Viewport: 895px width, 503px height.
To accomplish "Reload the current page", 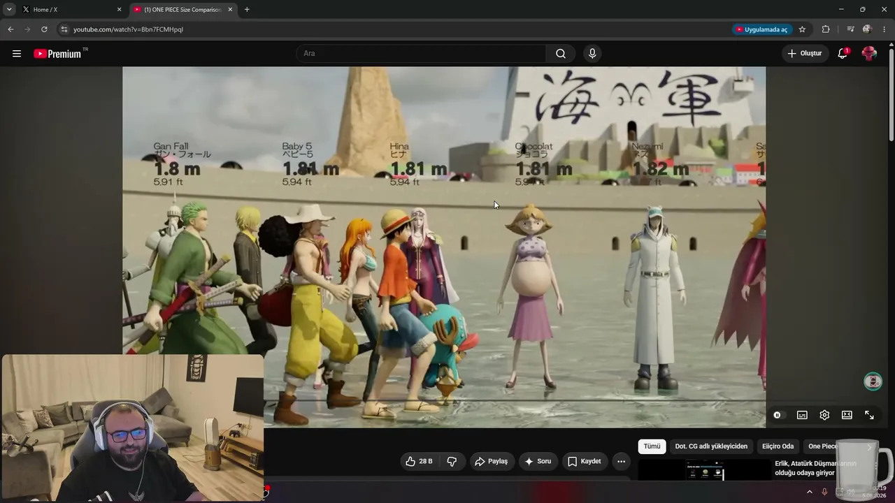I will [44, 29].
